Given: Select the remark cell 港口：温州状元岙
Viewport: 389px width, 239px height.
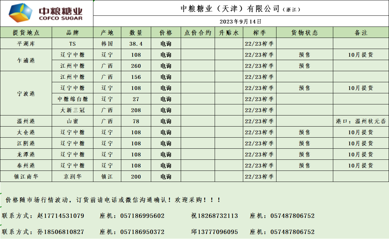Looking at the screenshot, I should tap(361, 121).
